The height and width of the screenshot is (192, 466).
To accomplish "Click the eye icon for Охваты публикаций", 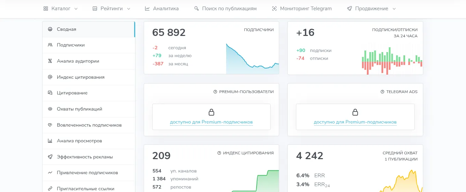I will click(x=50, y=109).
